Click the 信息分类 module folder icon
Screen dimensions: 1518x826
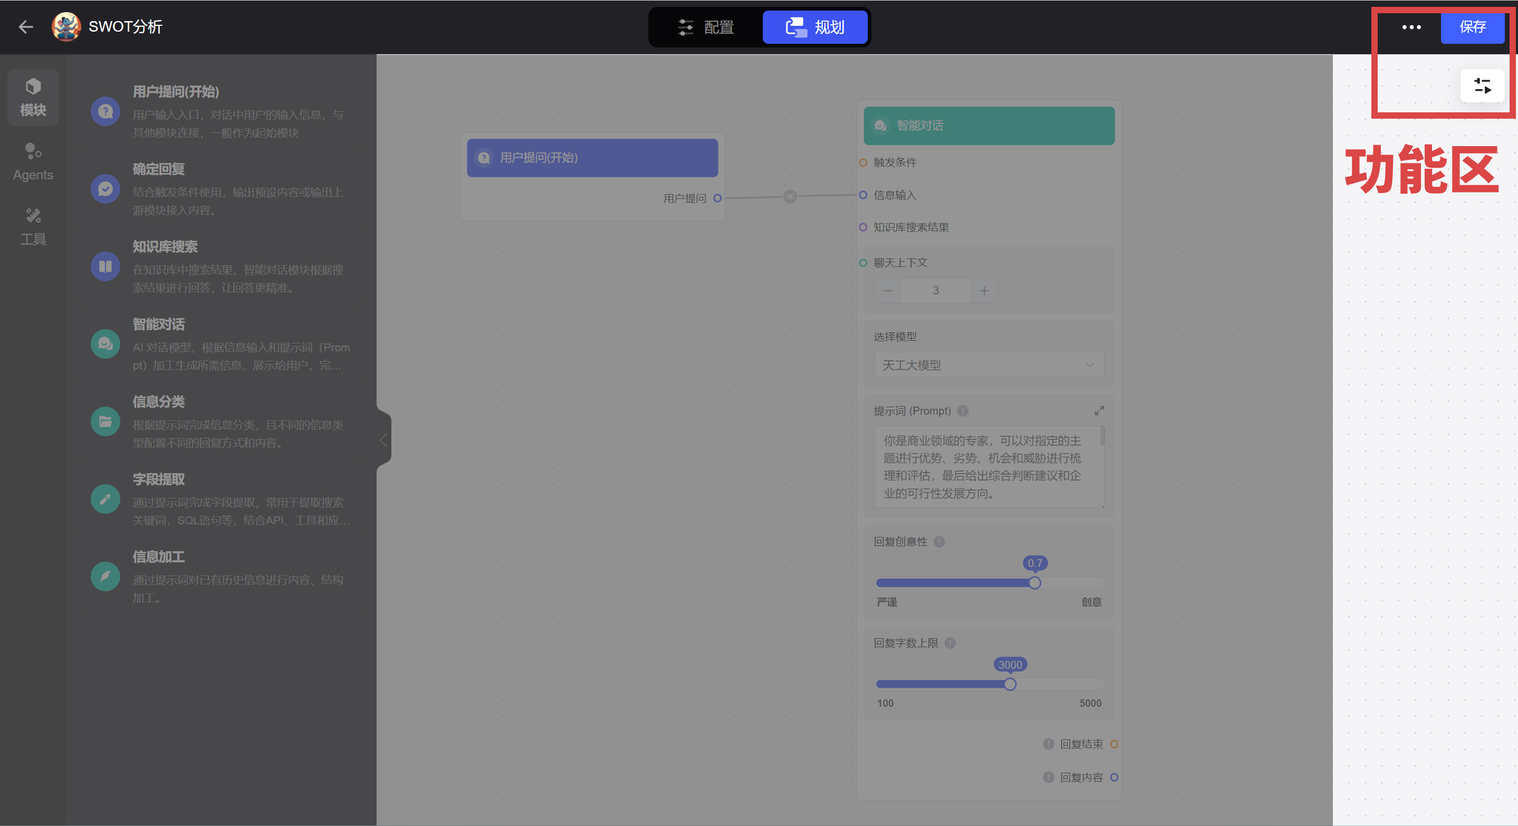point(105,421)
